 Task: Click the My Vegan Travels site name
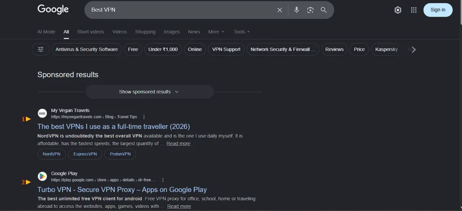click(70, 110)
